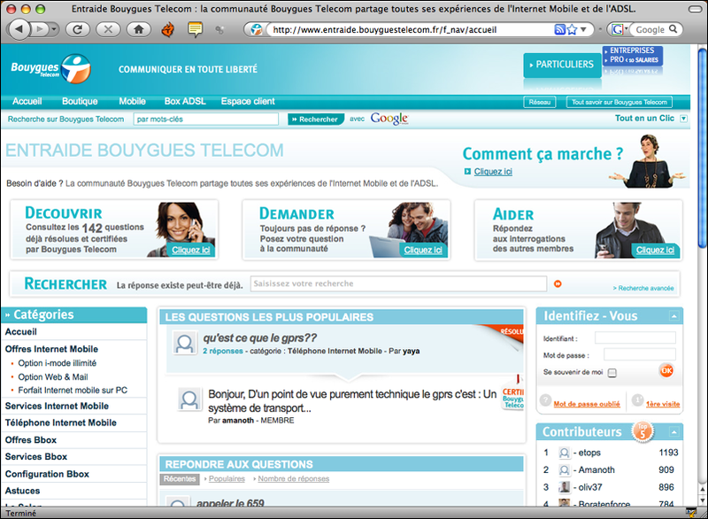This screenshot has height=519, width=708.
Task: Select Mobile in the navigation bar
Action: pos(132,101)
